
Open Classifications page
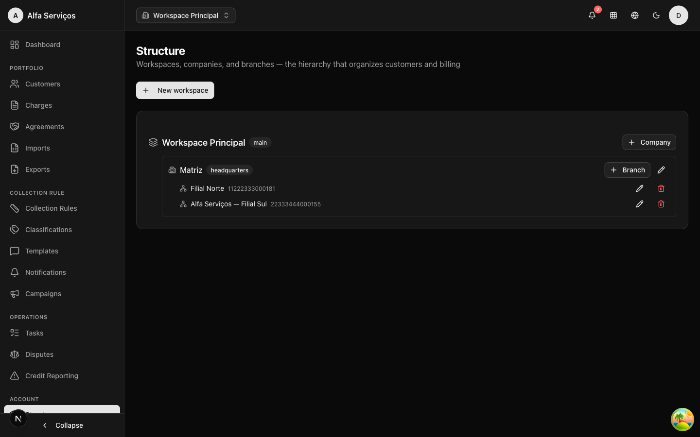(x=62, y=230)
